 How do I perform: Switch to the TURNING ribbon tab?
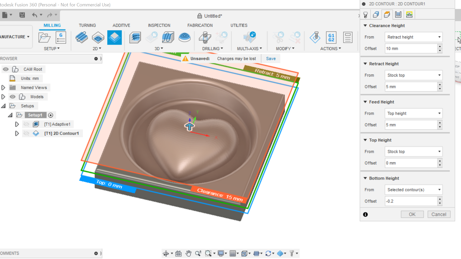click(87, 25)
